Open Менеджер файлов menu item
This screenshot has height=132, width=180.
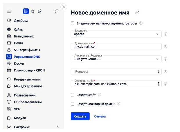(x=28, y=86)
